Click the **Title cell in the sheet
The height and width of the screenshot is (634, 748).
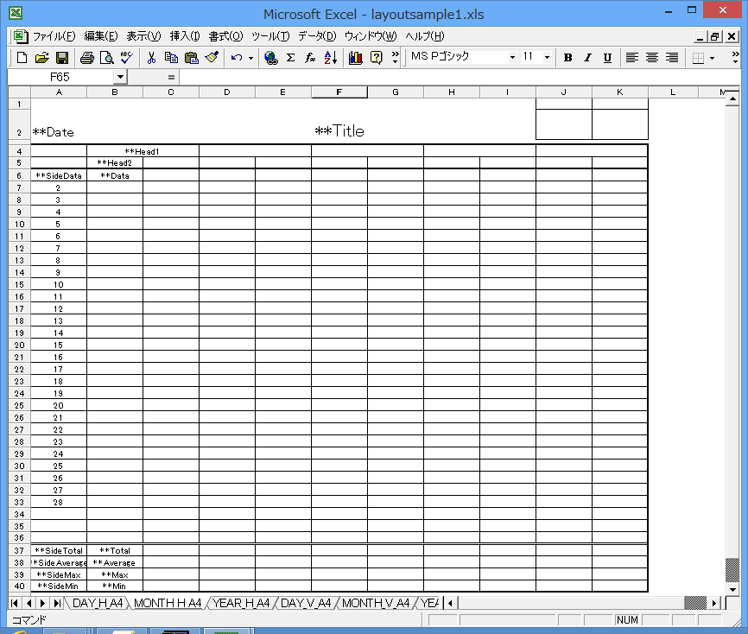[x=339, y=131]
